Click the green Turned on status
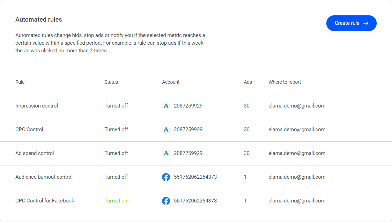This screenshot has width=392, height=222. pos(116,201)
